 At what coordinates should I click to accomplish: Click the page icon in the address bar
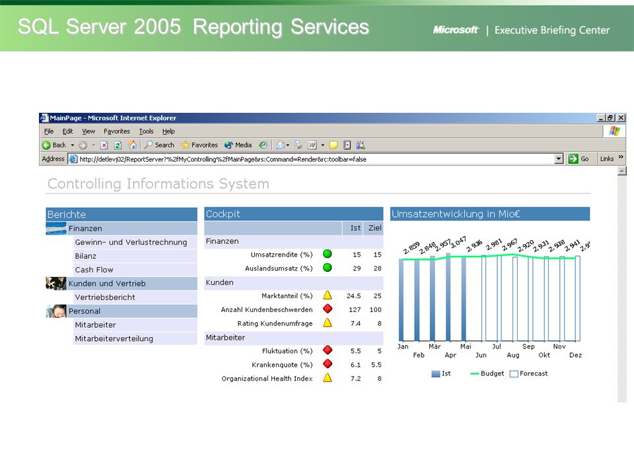tap(73, 159)
